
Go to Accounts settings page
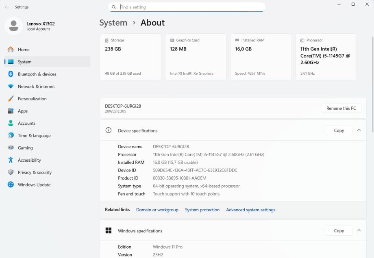pos(26,124)
